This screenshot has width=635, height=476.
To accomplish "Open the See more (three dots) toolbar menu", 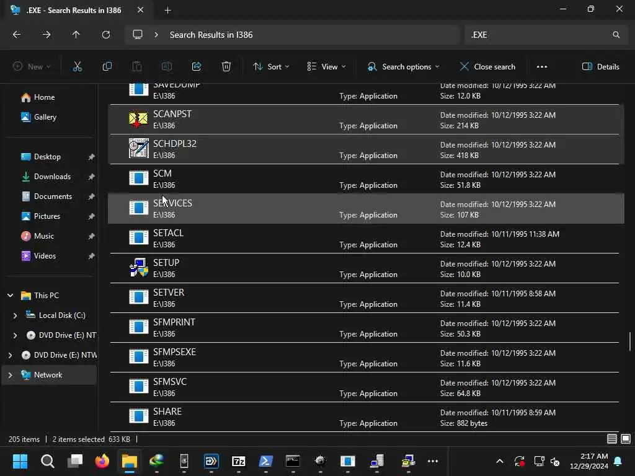I will (x=542, y=67).
